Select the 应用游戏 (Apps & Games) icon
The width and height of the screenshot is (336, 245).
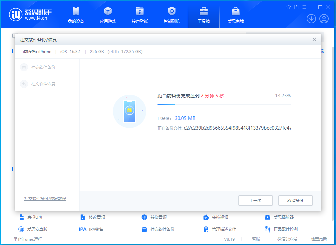pyautogui.click(x=108, y=15)
